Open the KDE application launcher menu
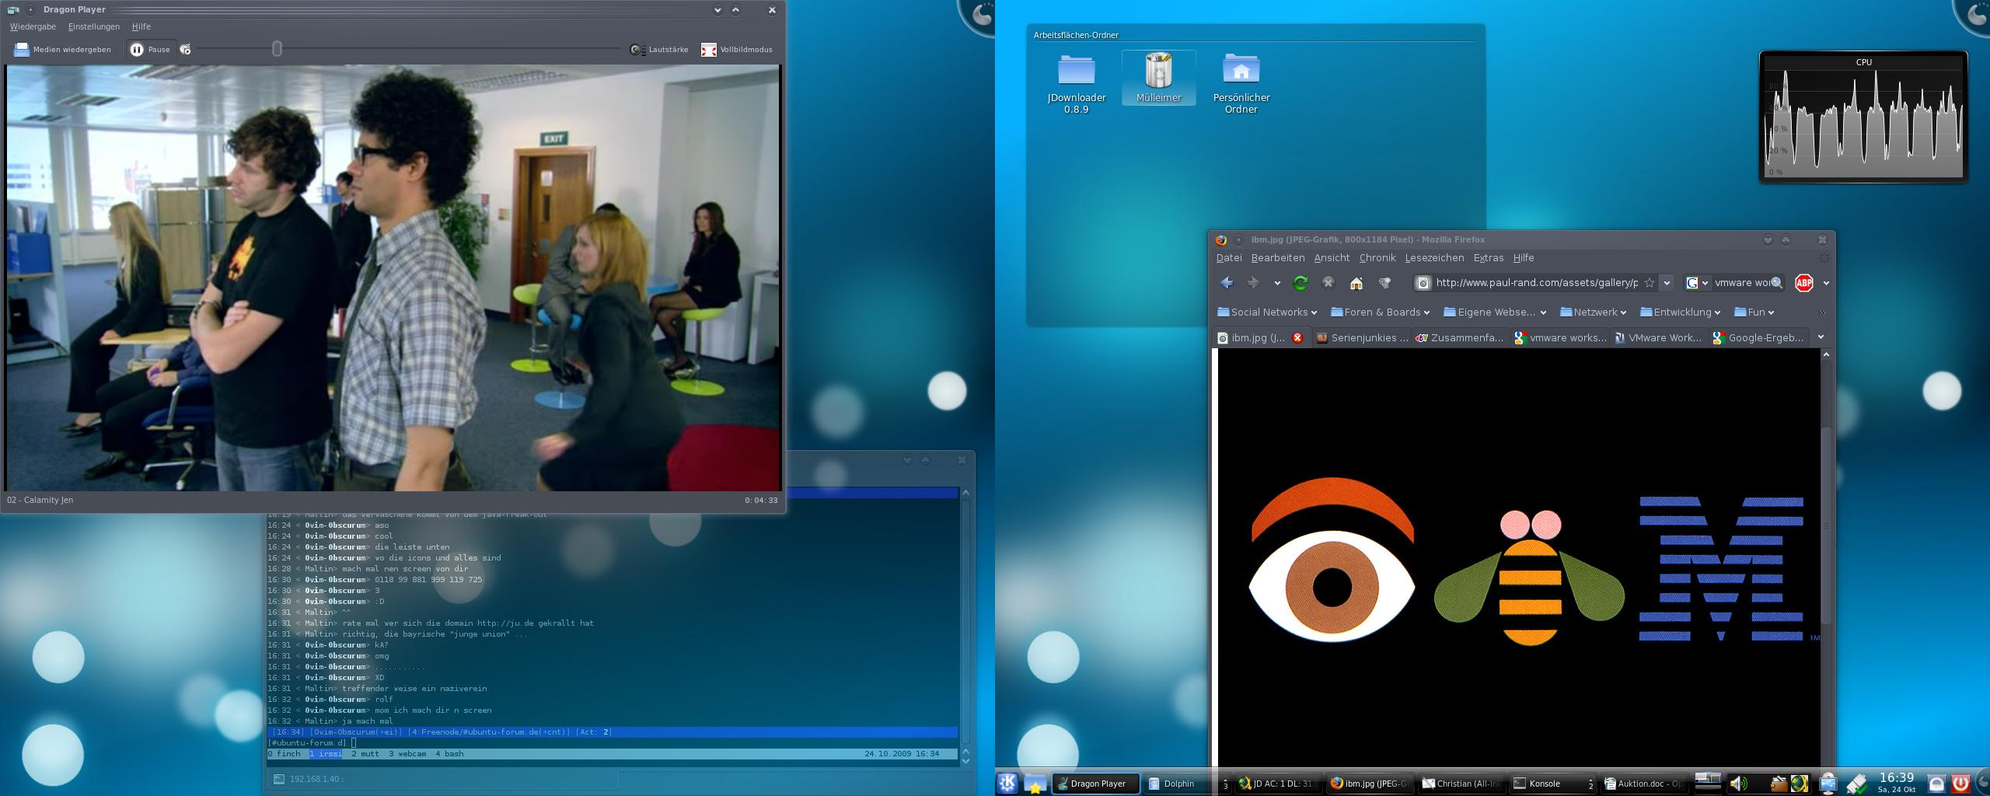This screenshot has width=1990, height=796. [x=1008, y=783]
